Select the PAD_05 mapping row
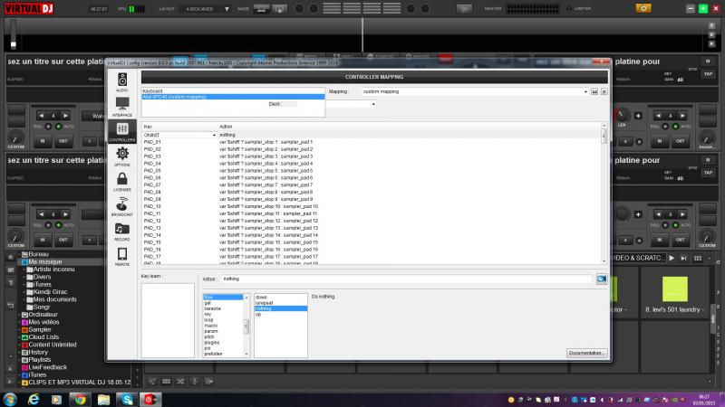725x407 pixels. pos(152,170)
